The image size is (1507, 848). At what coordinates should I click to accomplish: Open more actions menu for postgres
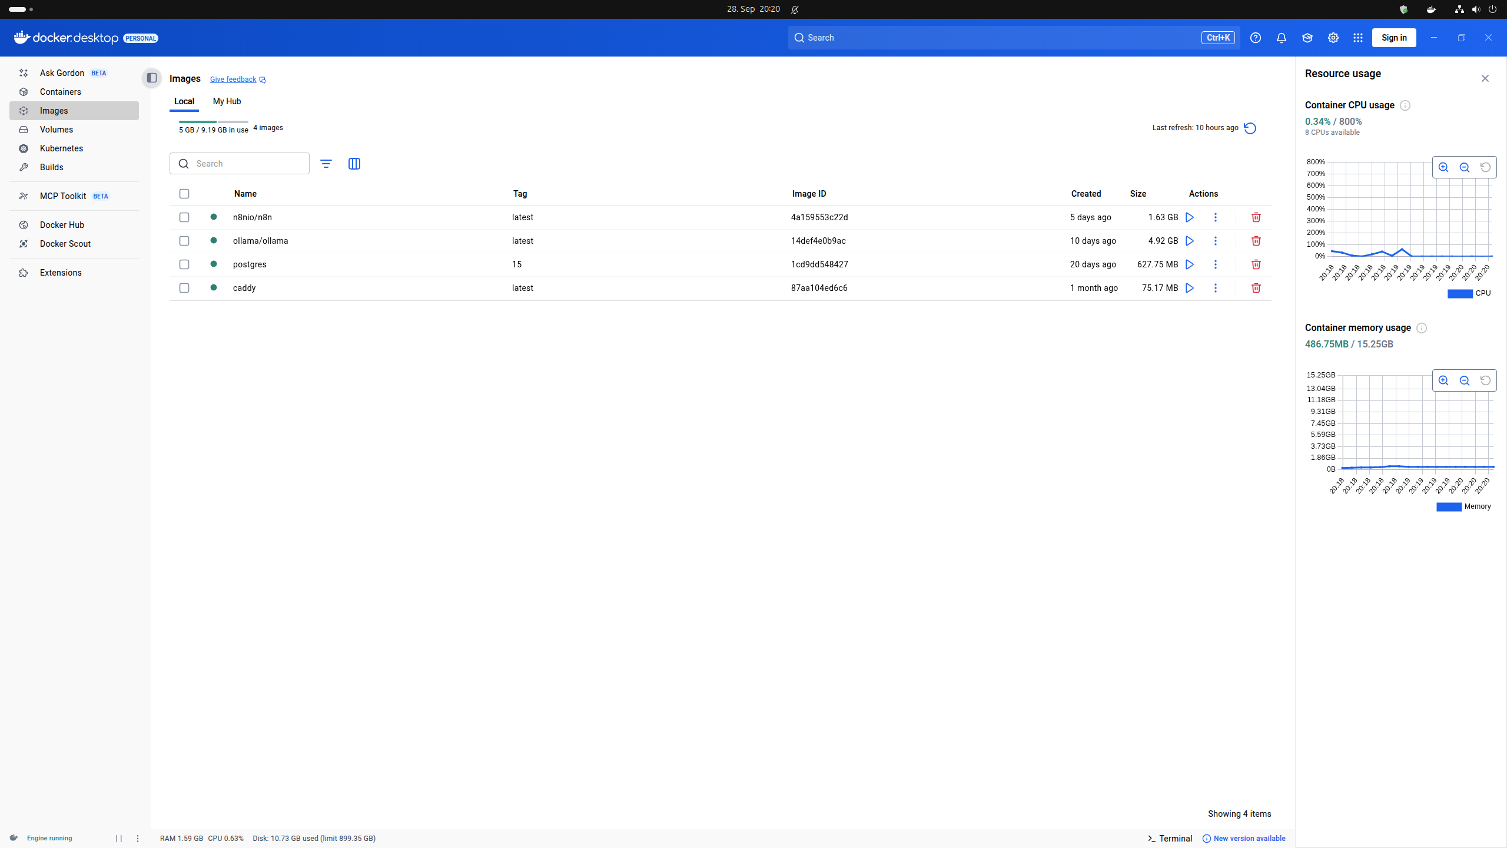coord(1216,264)
